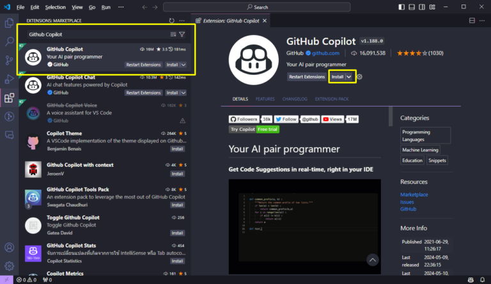Switch to the FEATURES tab
The image size is (491, 284).
pyautogui.click(x=265, y=99)
